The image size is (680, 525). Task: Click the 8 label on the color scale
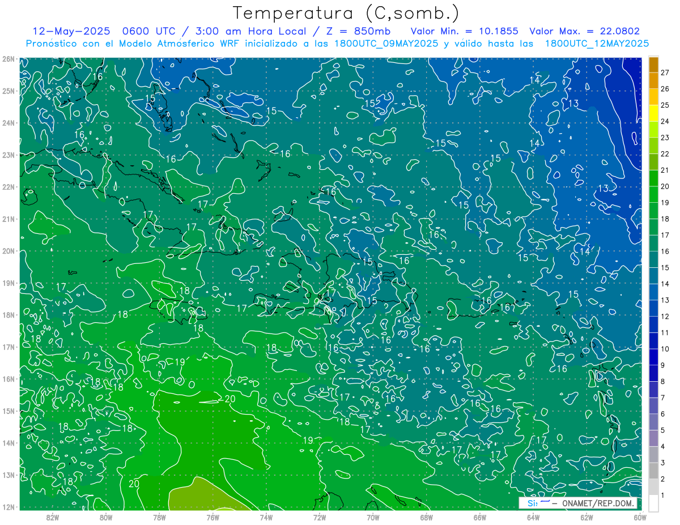point(663,382)
